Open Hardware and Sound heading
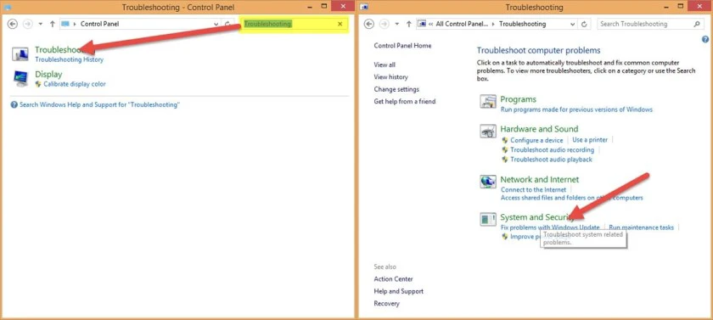 [x=539, y=129]
